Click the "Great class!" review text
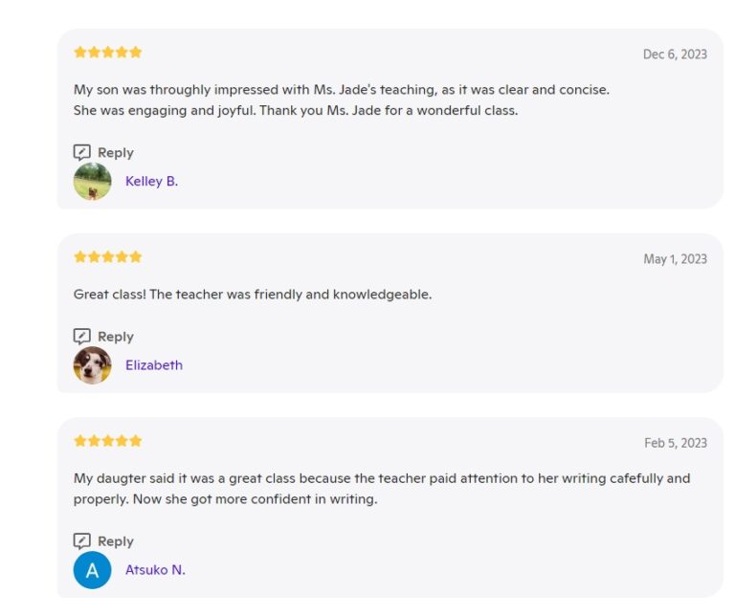Image resolution: width=735 pixels, height=615 pixels. tap(253, 295)
